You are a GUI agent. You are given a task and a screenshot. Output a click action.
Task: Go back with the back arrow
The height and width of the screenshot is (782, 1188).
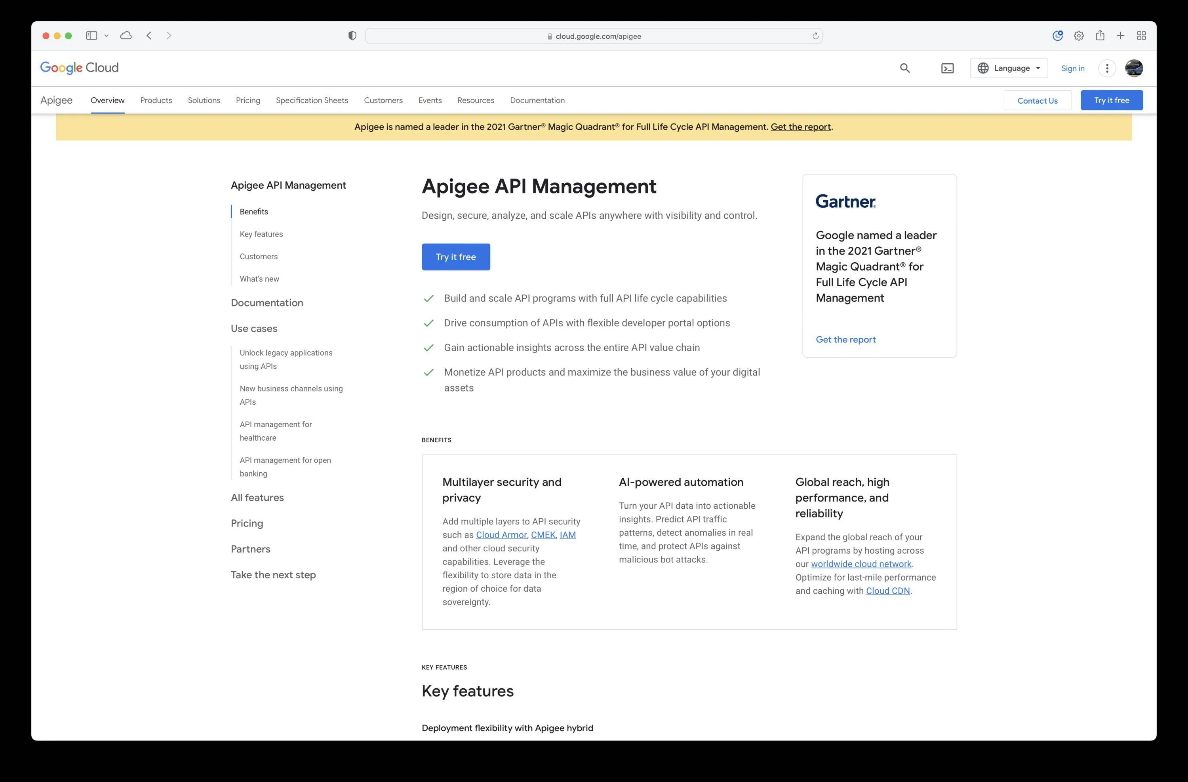(149, 36)
